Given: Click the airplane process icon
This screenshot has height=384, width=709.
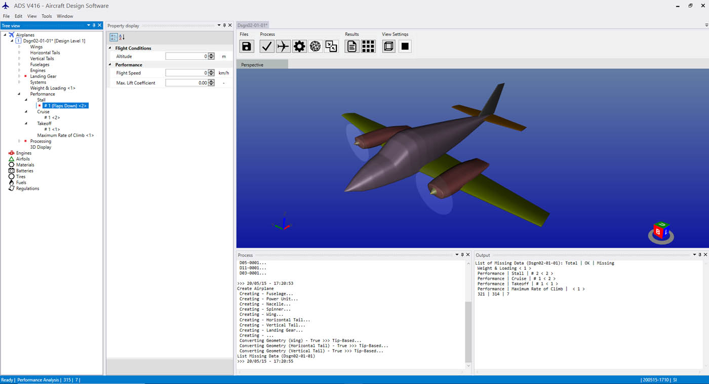Looking at the screenshot, I should [283, 47].
